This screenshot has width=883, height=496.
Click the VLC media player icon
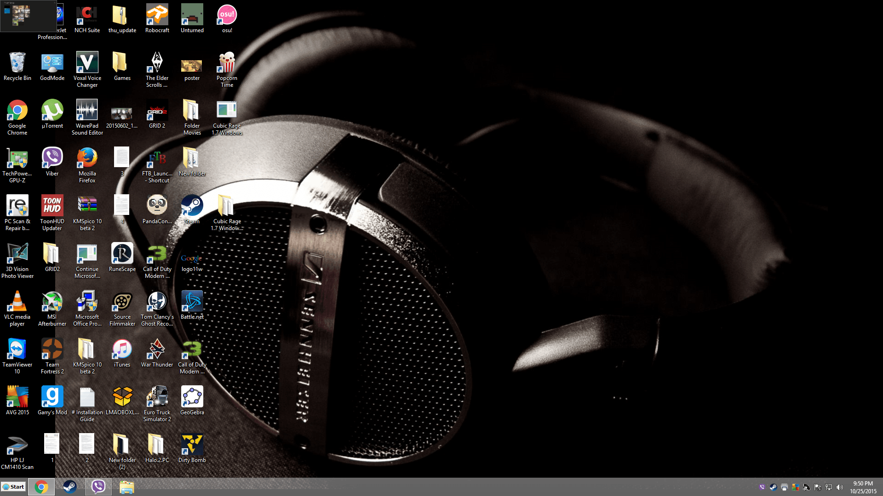point(17,302)
